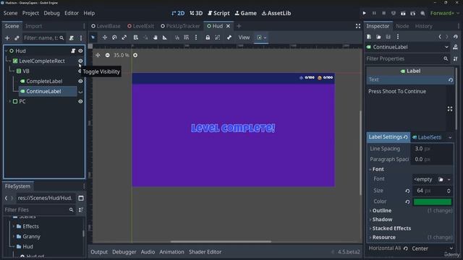Toggle smart snap in canvas toolbar
Screen dimensions: 463x260
(x=177, y=38)
